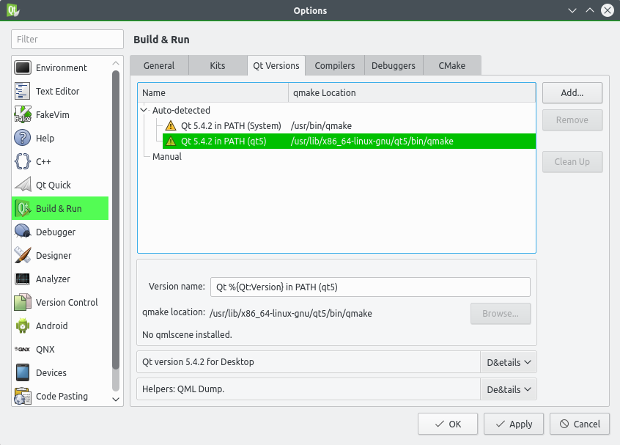This screenshot has width=620, height=445.
Task: Open the Qt Quick settings category
Action: pos(53,185)
